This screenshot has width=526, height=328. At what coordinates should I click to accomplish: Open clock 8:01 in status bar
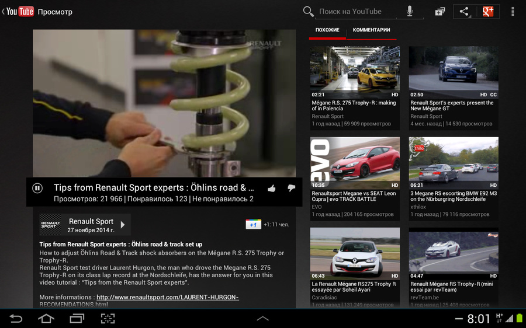click(x=479, y=319)
